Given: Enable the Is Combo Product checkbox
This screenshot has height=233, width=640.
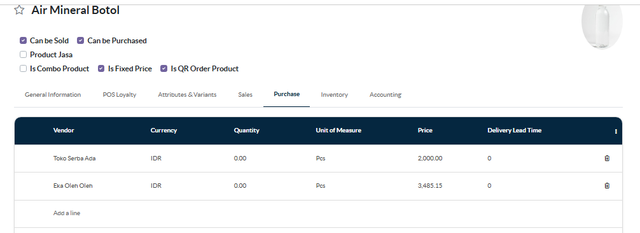Looking at the screenshot, I should point(24,69).
